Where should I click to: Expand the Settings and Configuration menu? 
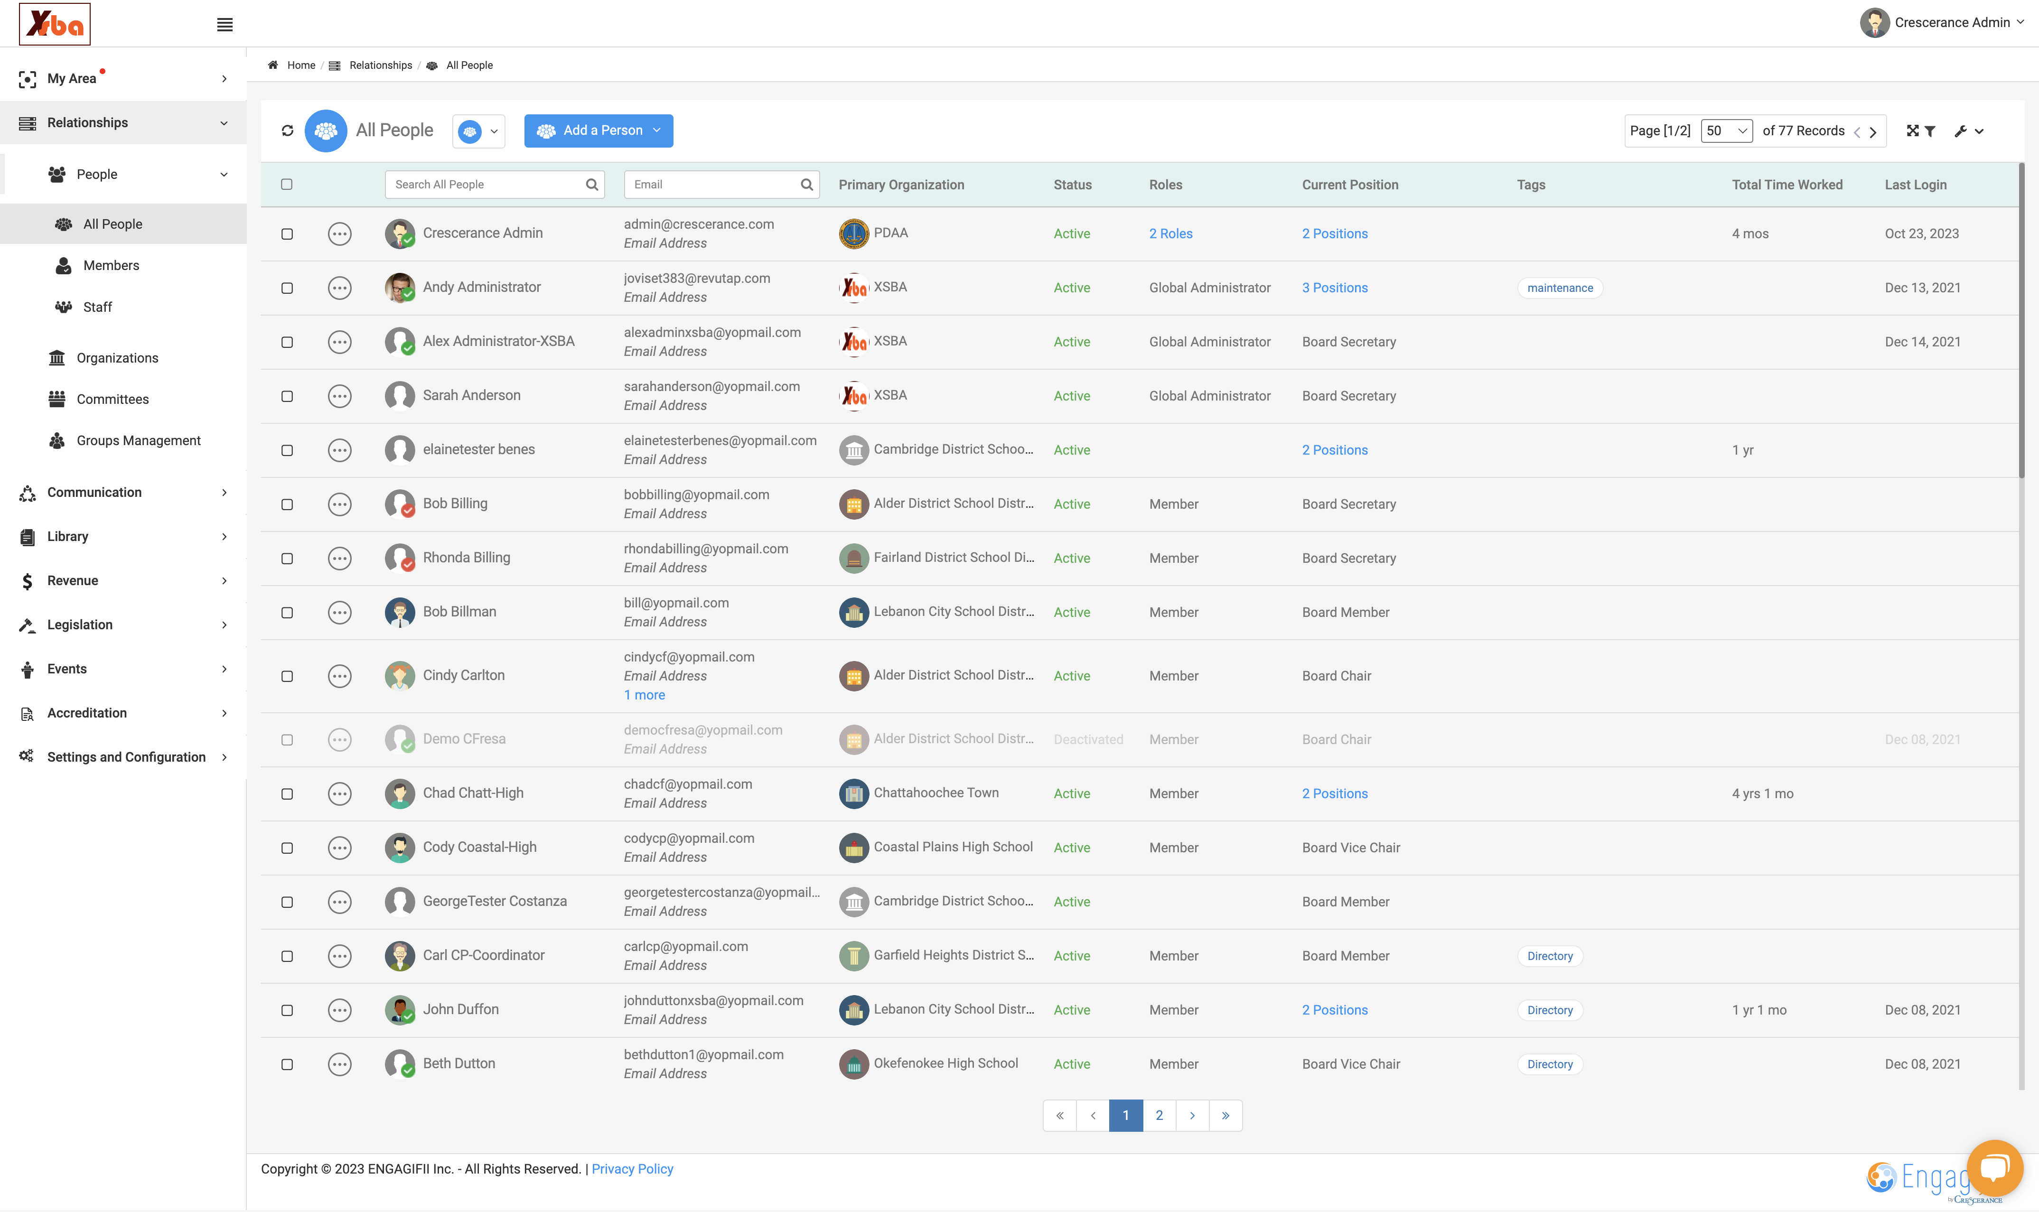pyautogui.click(x=123, y=757)
